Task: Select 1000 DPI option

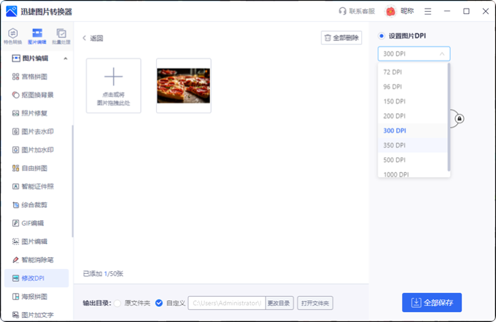Action: pos(413,173)
